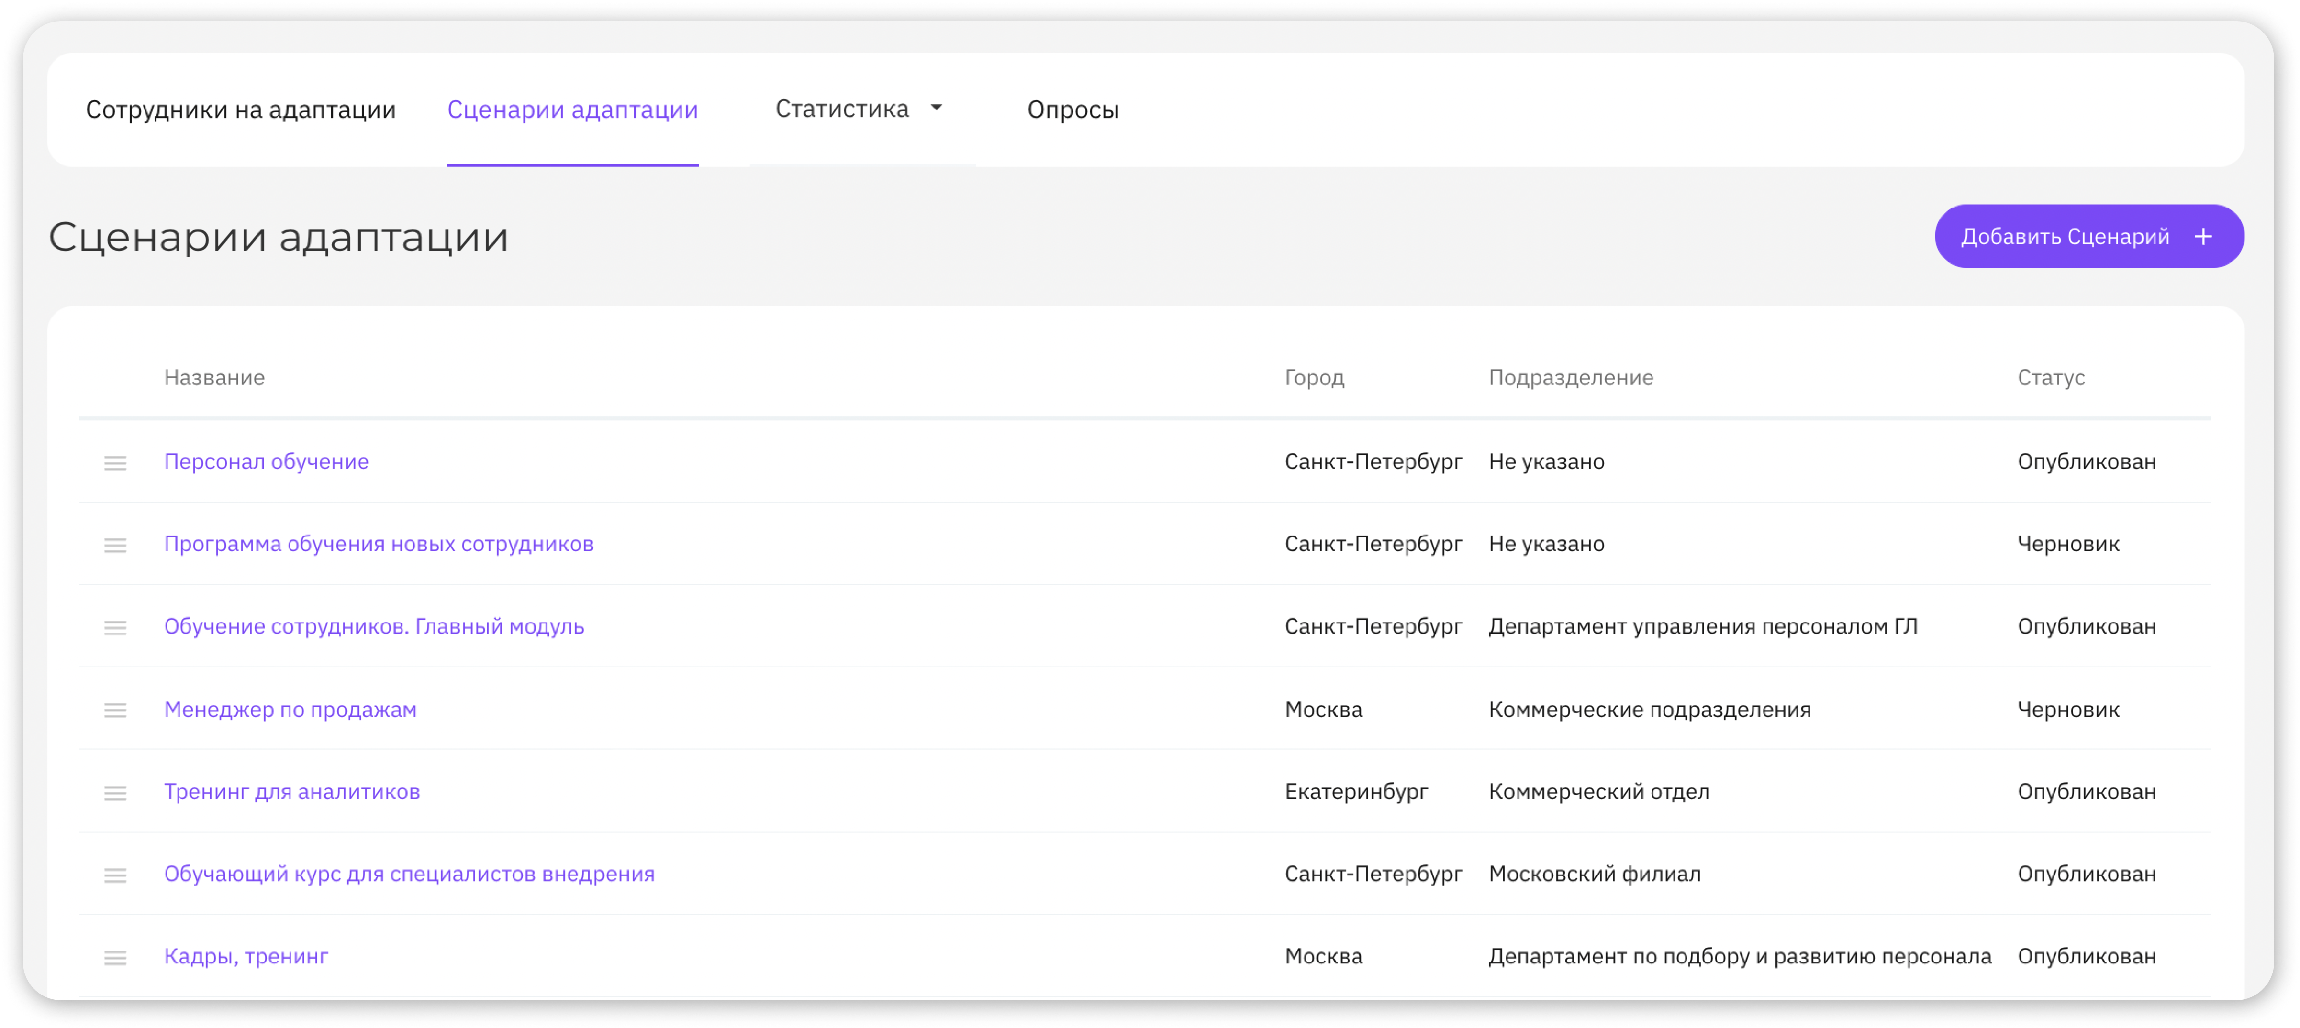Open Кадры, тренинг scenario
2300x1028 pixels.
point(246,956)
